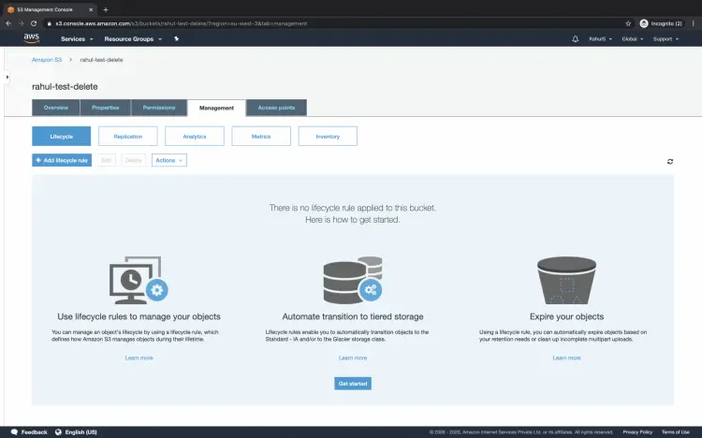Select the Replication sub-tab

[x=128, y=136]
